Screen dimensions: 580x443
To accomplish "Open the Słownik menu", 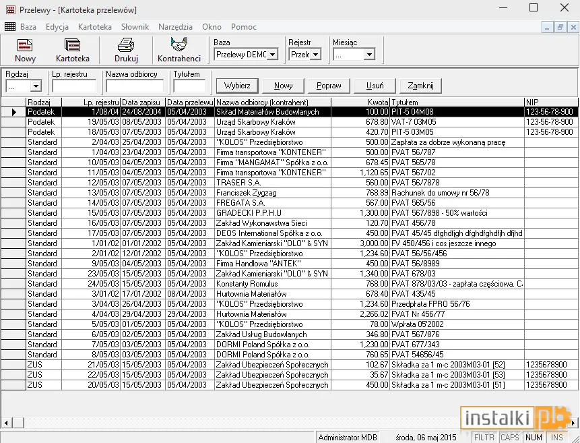I will pyautogui.click(x=135, y=27).
